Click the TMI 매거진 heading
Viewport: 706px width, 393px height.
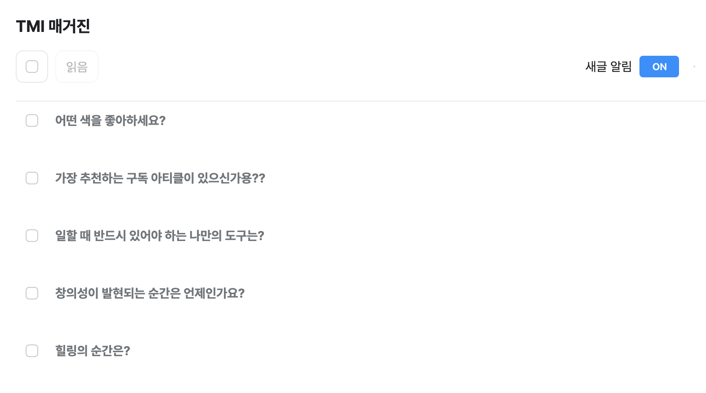53,26
